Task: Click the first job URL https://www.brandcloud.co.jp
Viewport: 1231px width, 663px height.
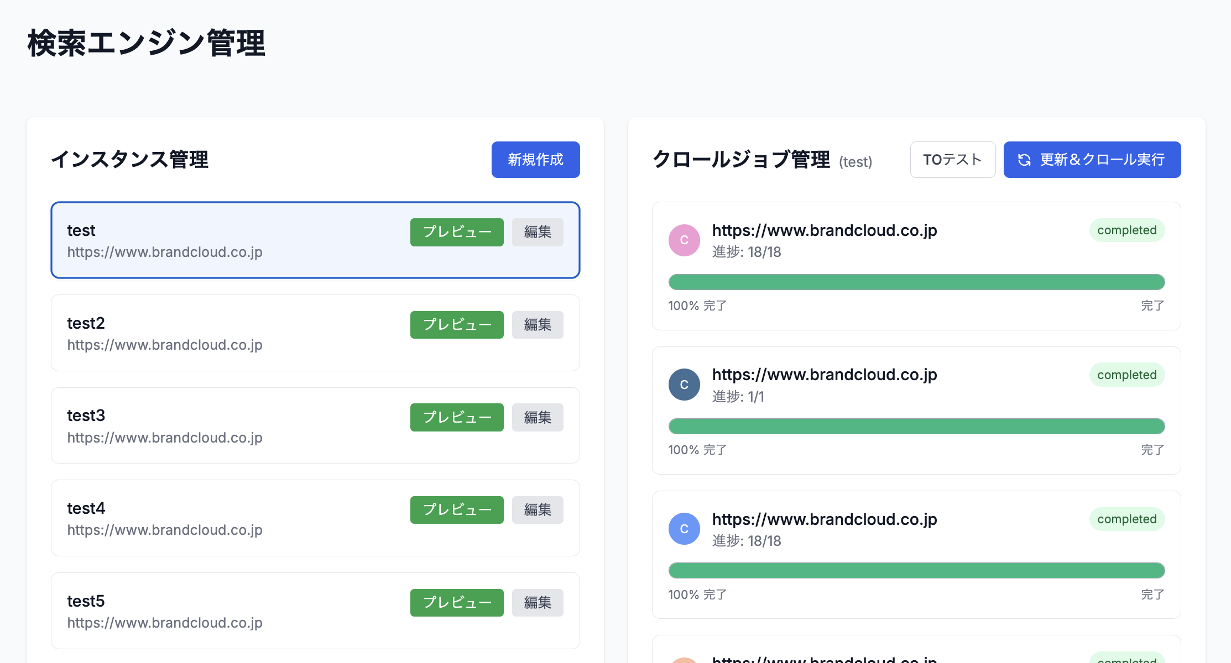Action: 824,230
